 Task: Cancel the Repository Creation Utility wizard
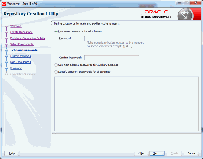pyautogui.click(x=191, y=153)
